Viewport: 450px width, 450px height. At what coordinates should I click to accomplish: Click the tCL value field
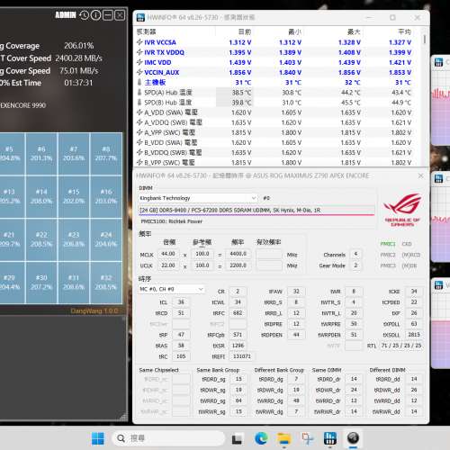click(x=181, y=302)
